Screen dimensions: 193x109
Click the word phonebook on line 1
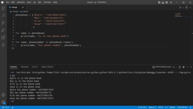[x=21, y=15]
